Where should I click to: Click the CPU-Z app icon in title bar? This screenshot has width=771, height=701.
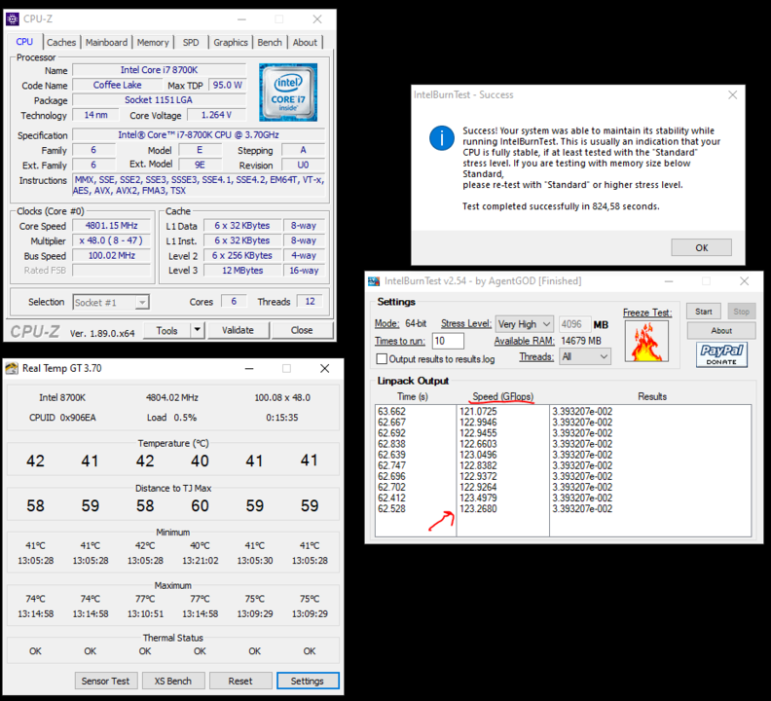[13, 19]
